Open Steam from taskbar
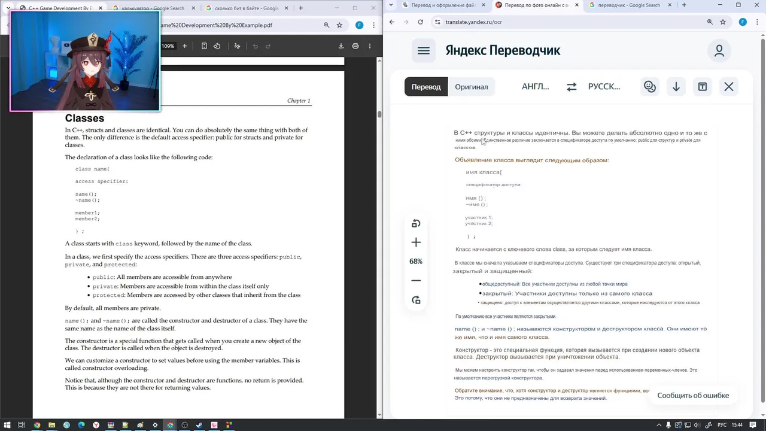This screenshot has height=431, width=766. click(199, 425)
